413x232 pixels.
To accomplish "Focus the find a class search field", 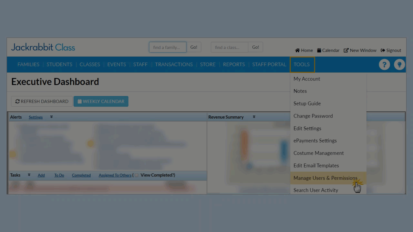I will point(229,47).
